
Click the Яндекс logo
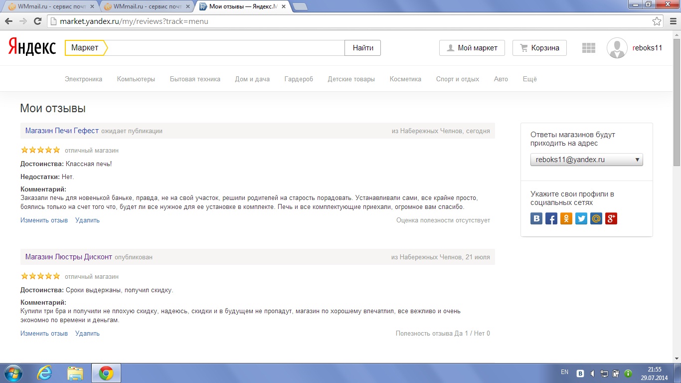(x=32, y=47)
